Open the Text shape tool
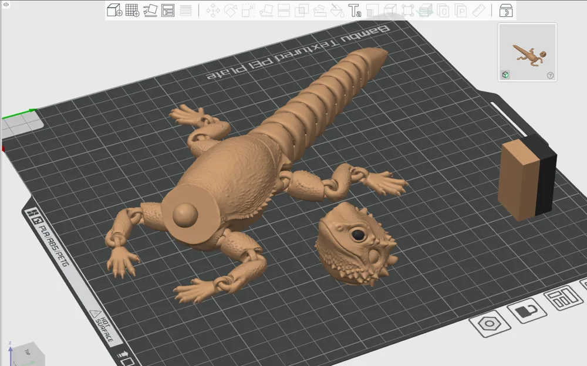587x366 pixels. tap(355, 11)
